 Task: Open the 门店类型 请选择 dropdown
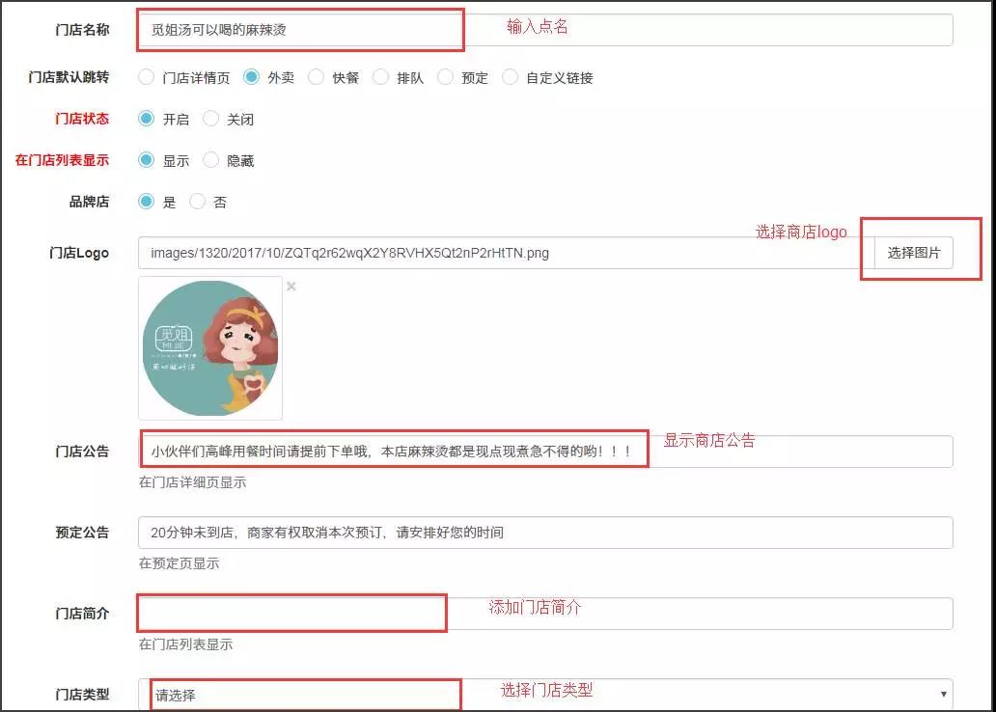coord(545,695)
